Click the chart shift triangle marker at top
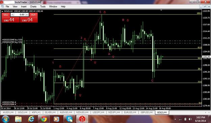211x123 pixels. tap(161, 10)
